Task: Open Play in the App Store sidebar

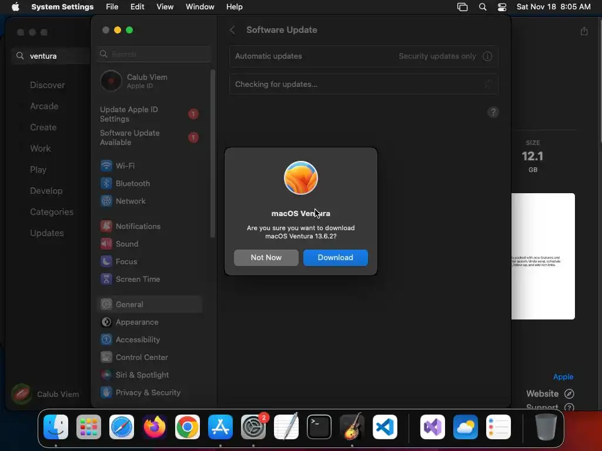Action: coord(38,170)
